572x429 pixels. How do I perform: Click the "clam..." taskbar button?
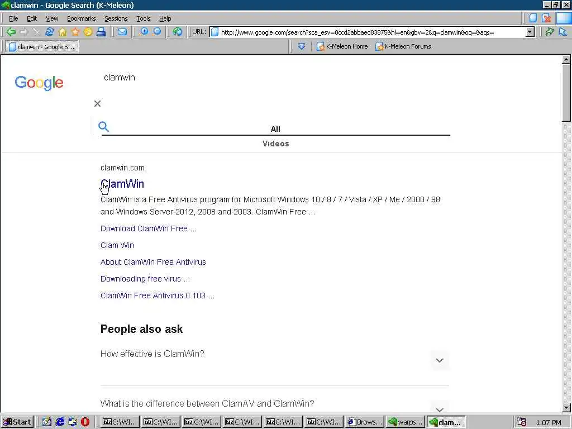coord(446,422)
